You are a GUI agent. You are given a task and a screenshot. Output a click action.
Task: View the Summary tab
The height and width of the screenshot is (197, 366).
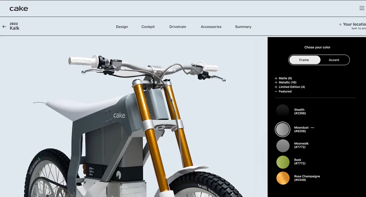[243, 27]
